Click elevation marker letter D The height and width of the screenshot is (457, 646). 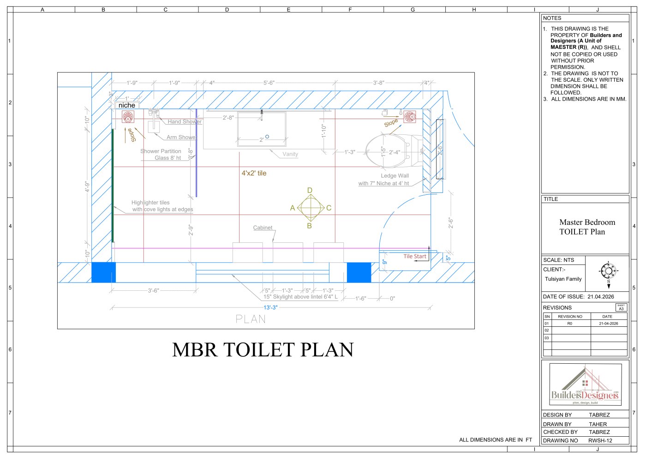pyautogui.click(x=310, y=190)
